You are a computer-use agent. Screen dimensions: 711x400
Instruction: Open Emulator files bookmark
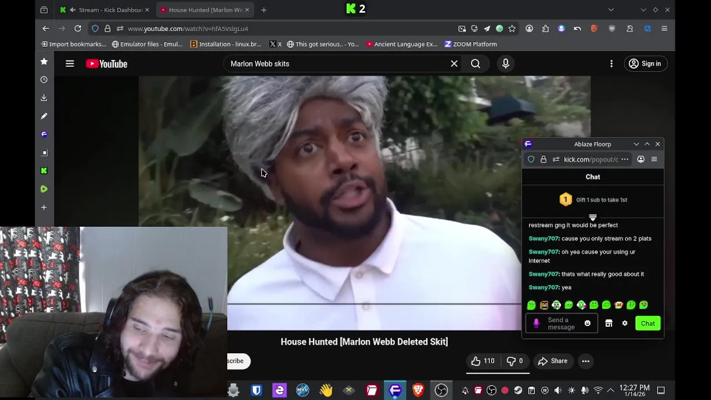click(147, 44)
